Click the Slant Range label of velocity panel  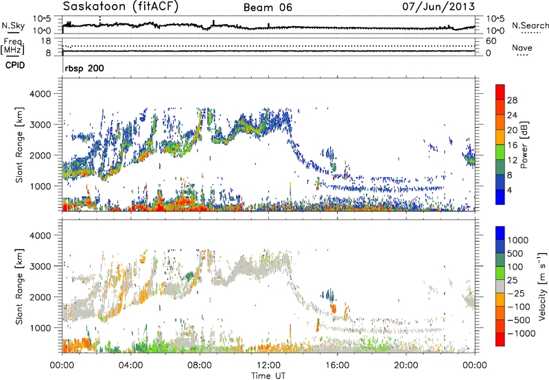coord(19,287)
